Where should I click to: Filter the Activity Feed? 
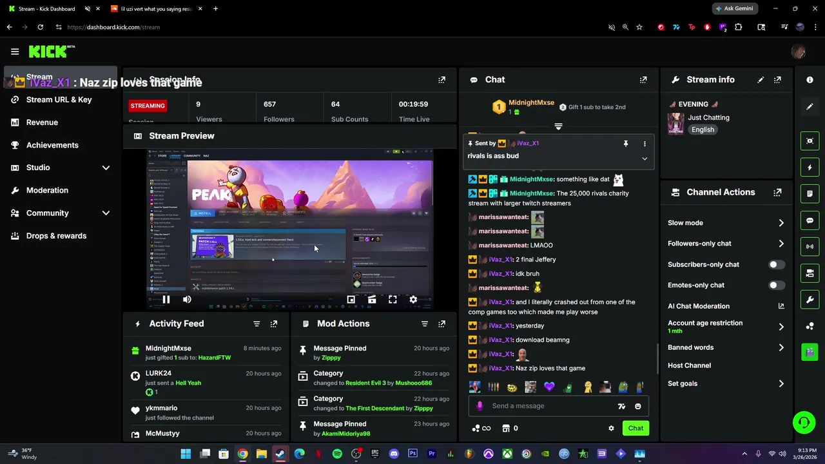point(257,324)
